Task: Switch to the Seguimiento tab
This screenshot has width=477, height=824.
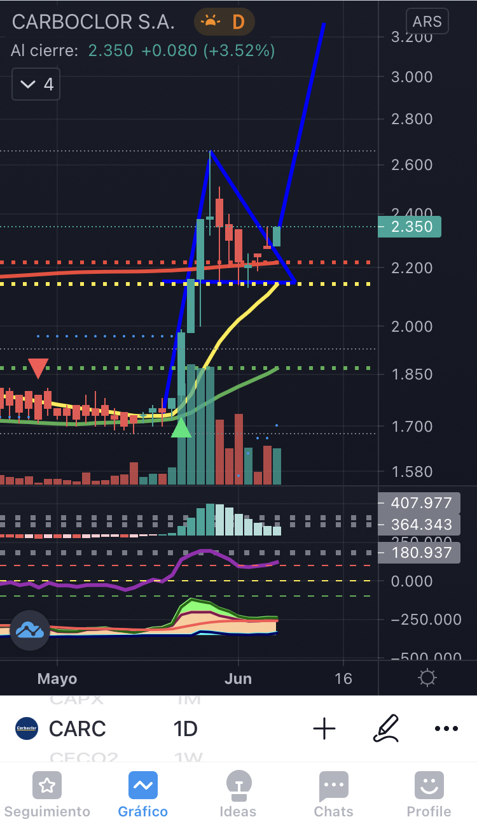Action: pyautogui.click(x=47, y=795)
